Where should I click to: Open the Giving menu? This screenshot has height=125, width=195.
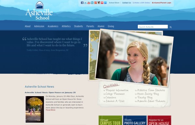(111, 26)
